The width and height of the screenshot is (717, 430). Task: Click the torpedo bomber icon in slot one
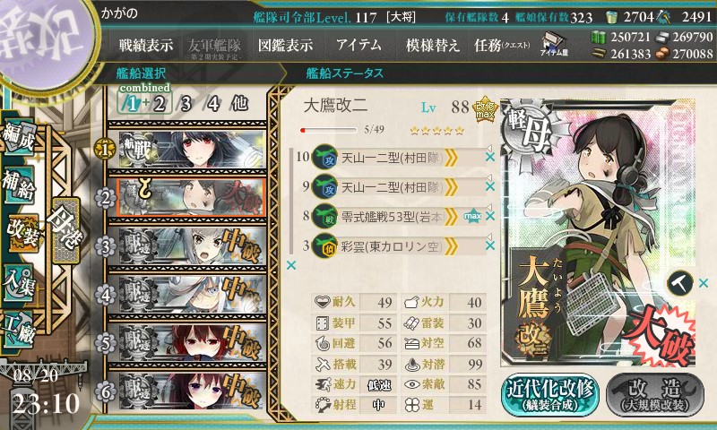coord(324,158)
